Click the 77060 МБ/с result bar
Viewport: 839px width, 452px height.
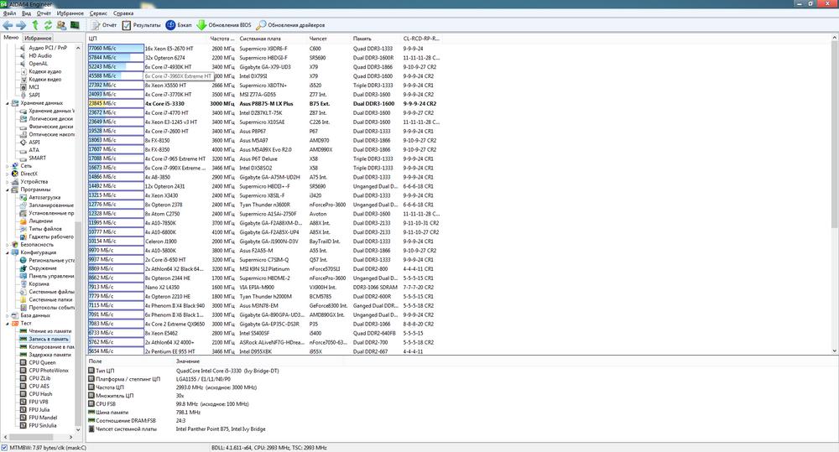[x=116, y=49]
